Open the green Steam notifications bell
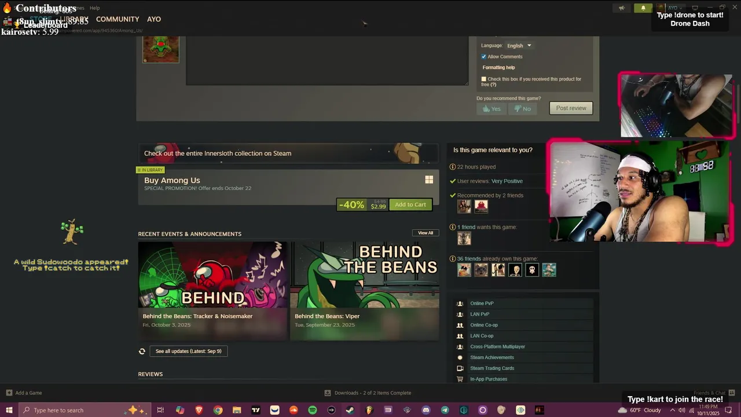The image size is (741, 417). [643, 8]
